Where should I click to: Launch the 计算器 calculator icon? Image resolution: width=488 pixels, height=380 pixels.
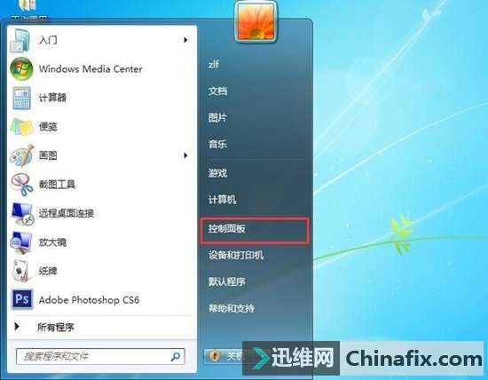coord(21,98)
